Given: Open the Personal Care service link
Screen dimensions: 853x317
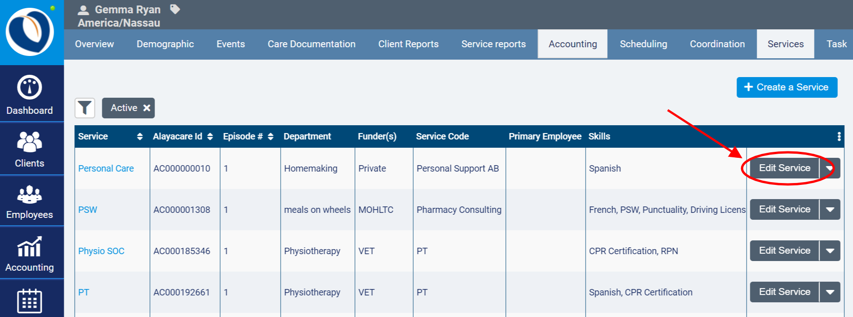Looking at the screenshot, I should click(106, 168).
